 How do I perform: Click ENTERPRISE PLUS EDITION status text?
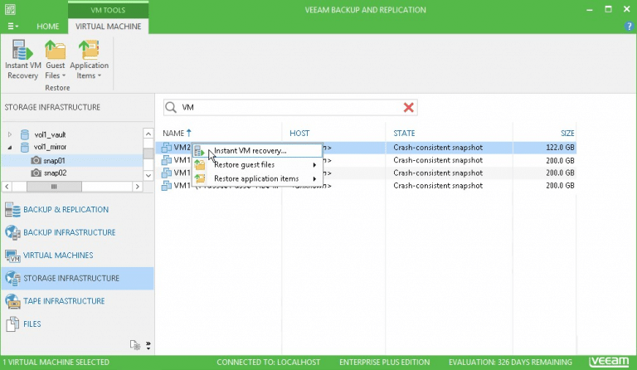384,362
